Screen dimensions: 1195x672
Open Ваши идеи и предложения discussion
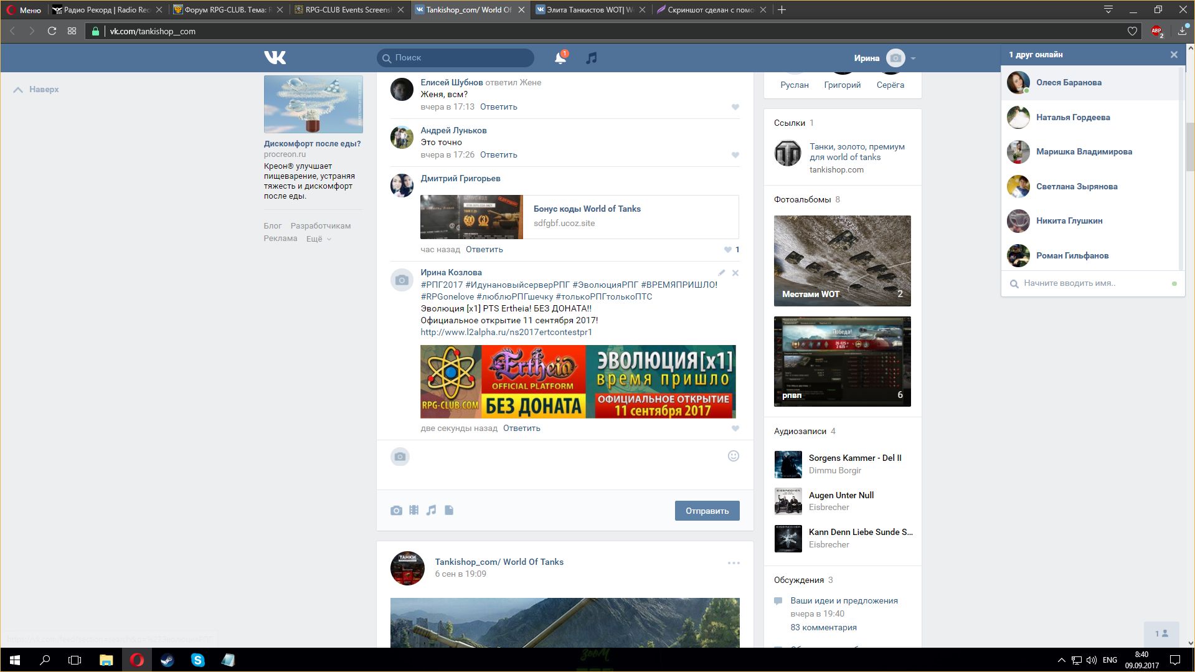tap(844, 601)
